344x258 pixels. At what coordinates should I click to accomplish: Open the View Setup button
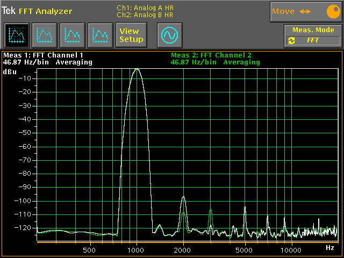tap(131, 35)
